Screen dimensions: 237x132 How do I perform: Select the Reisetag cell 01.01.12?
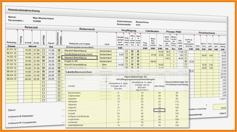tap(12, 49)
